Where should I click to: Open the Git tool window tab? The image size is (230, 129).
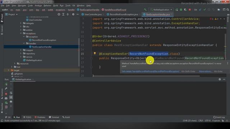[8, 117]
